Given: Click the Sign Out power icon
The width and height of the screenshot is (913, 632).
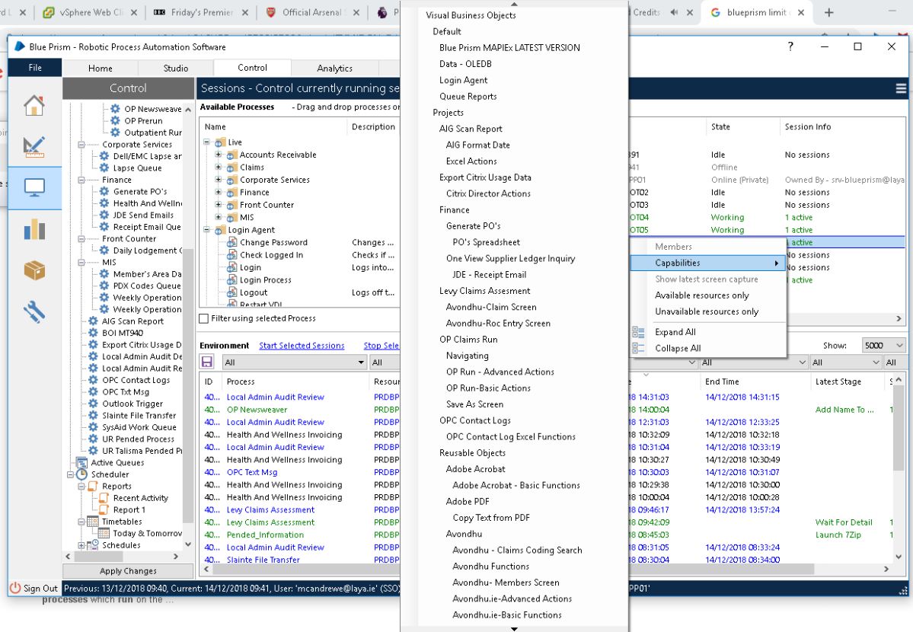Looking at the screenshot, I should click(x=15, y=589).
